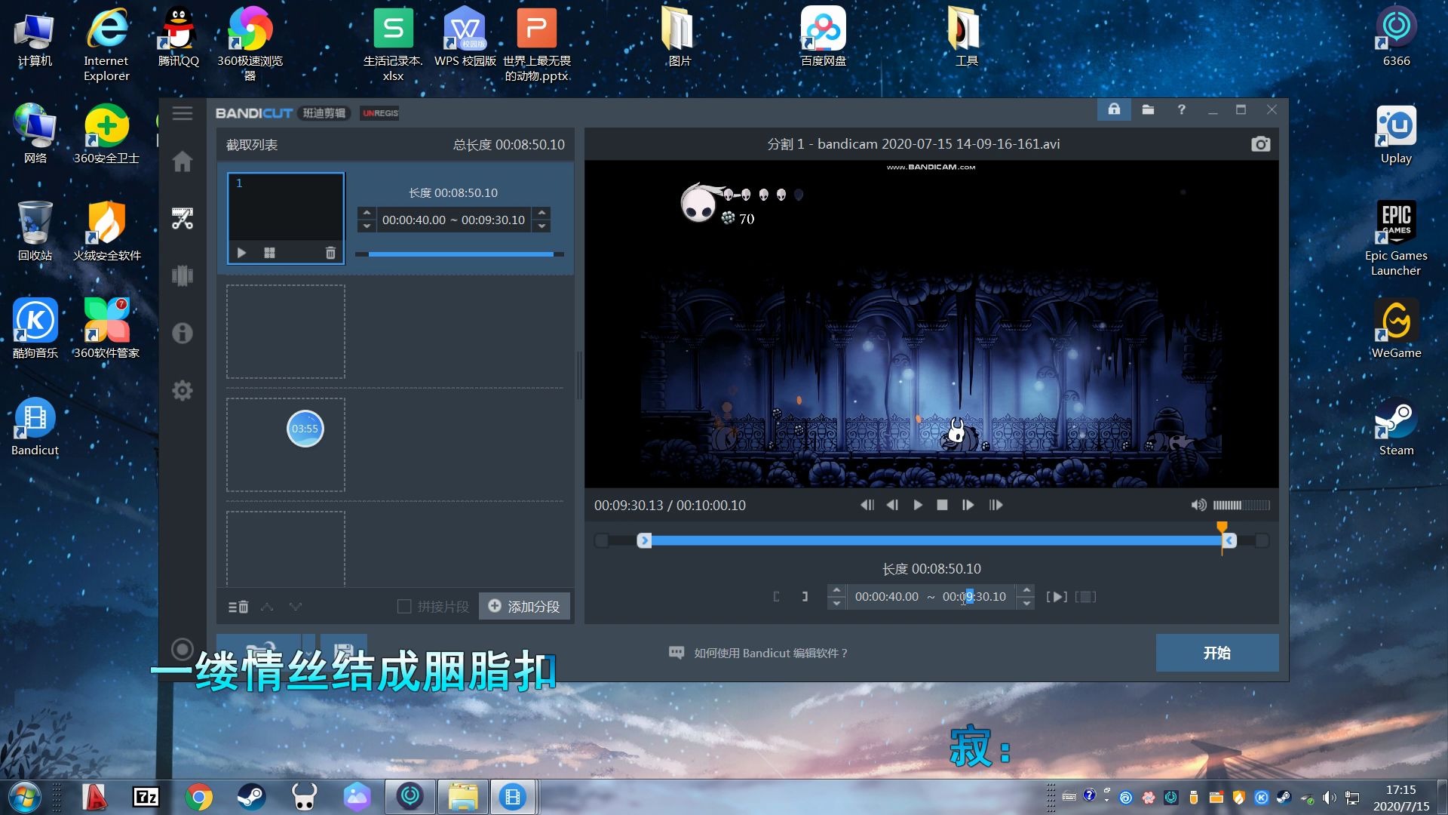
Task: Adjust the volume level bar
Action: (1241, 505)
